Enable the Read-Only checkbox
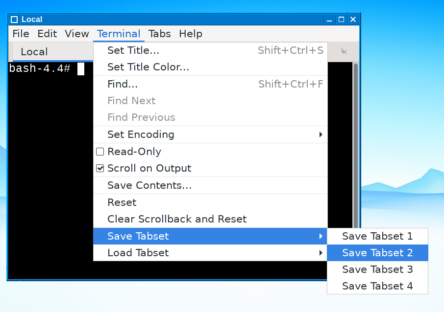 point(100,152)
